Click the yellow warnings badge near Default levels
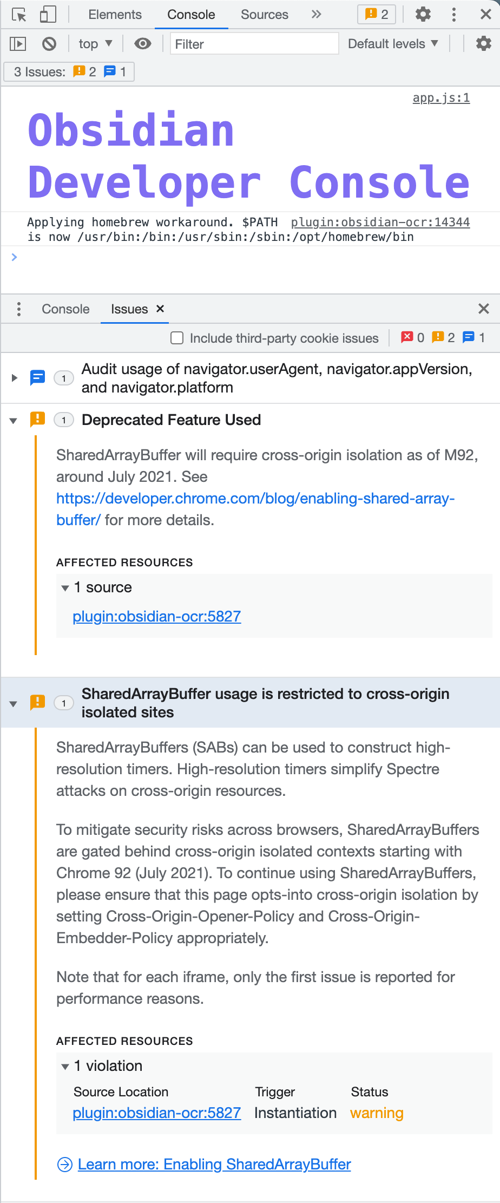The width and height of the screenshot is (500, 1203). (376, 15)
